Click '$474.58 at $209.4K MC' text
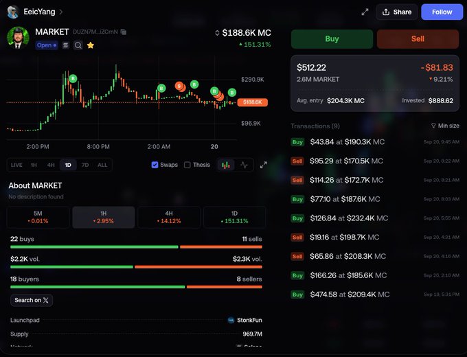This screenshot has height=357, width=467. 350,295
